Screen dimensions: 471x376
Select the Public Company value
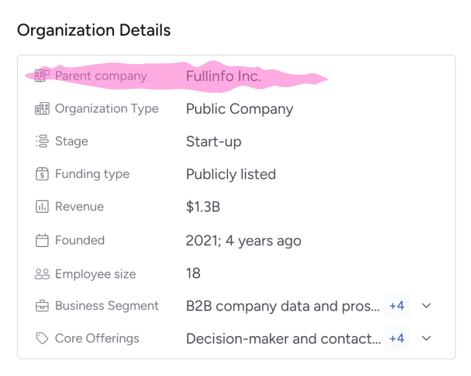coord(239,109)
